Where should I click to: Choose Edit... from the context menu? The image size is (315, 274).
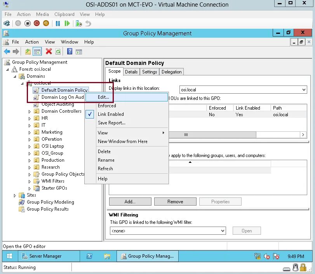tap(127, 97)
